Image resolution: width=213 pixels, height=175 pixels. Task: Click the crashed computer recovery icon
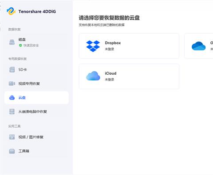pos(12,111)
